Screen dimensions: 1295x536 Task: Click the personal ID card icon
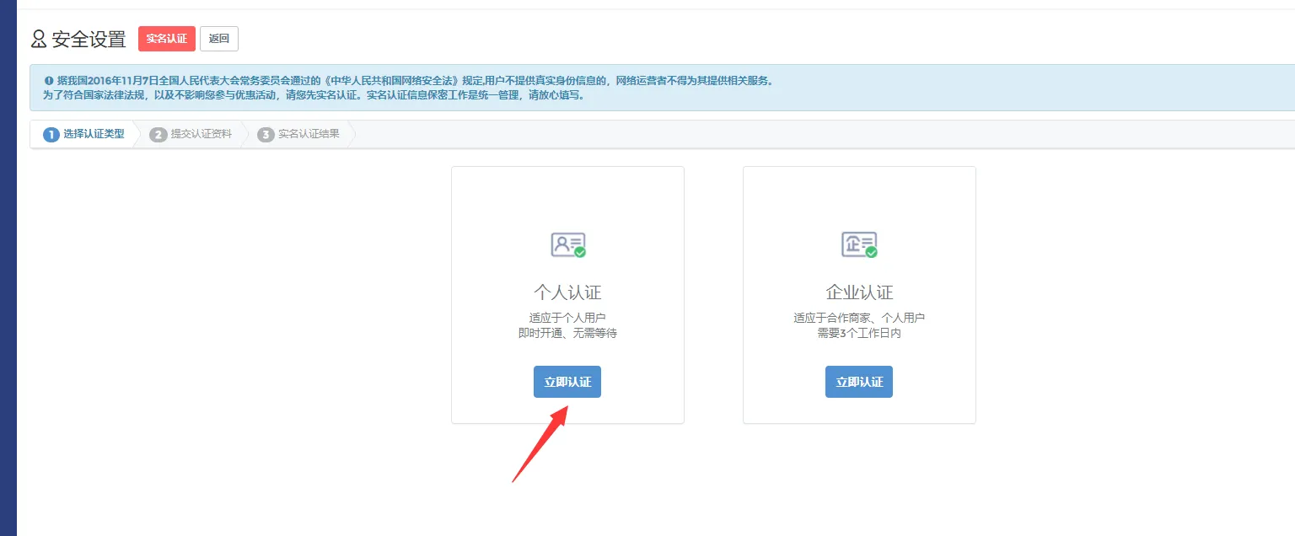click(567, 244)
